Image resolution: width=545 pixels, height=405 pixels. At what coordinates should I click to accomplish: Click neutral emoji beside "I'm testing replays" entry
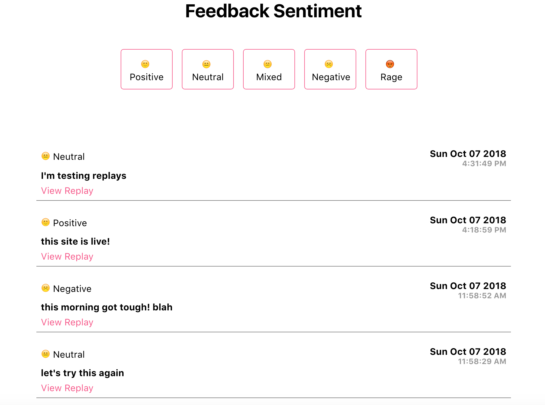tap(46, 156)
